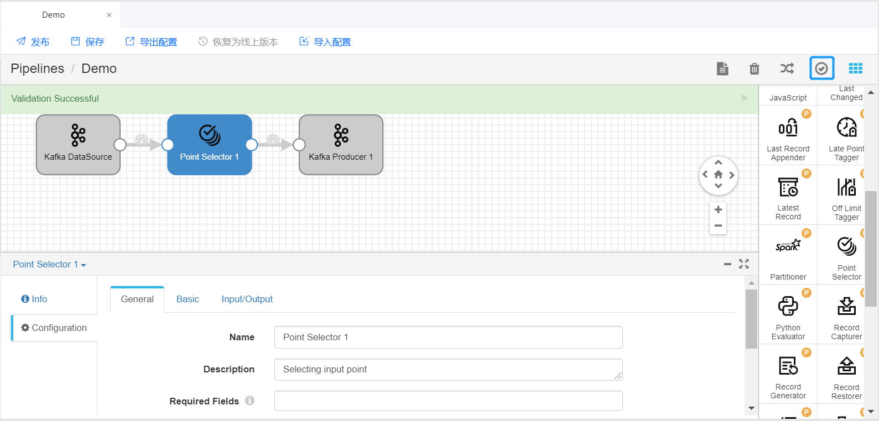This screenshot has height=421, width=879.
Task: Switch to the Basic tab
Action: (x=188, y=299)
